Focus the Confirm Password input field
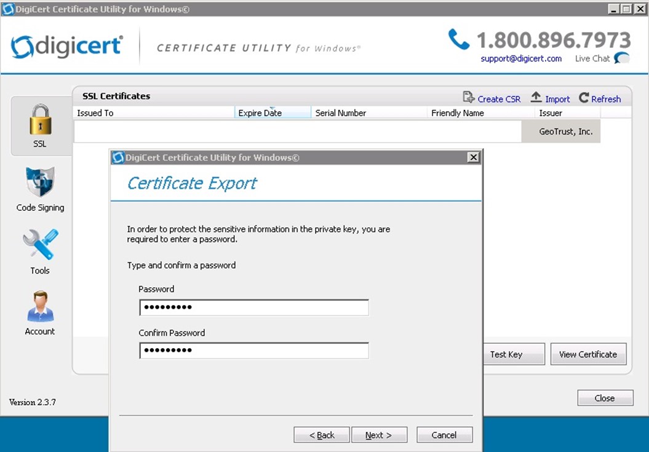This screenshot has width=649, height=452. point(254,351)
